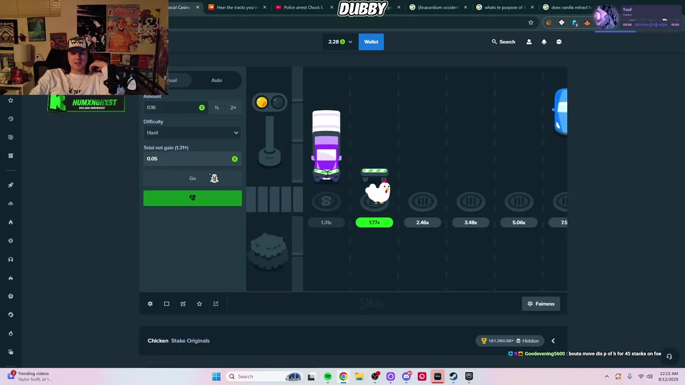The image size is (685, 385).
Task: Halve the bet with ½ button
Action: [217, 107]
